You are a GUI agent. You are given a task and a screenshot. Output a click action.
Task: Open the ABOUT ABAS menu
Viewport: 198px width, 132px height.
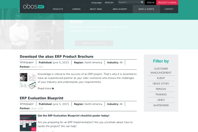[x=96, y=9]
